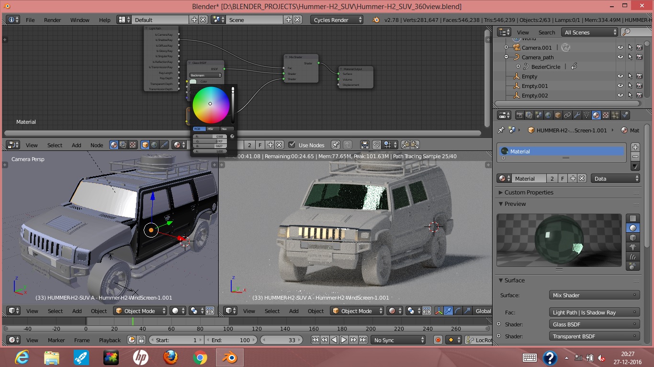Open the File menu
Image resolution: width=654 pixels, height=367 pixels.
30,20
